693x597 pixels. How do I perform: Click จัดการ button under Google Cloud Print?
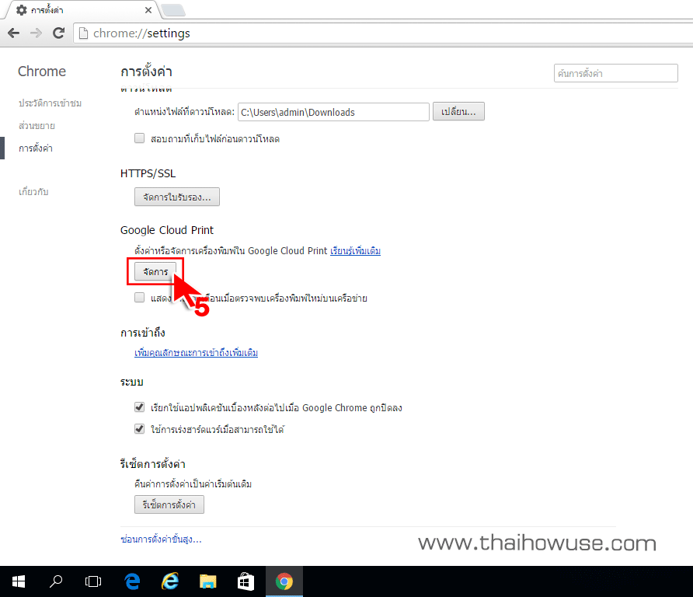click(155, 271)
